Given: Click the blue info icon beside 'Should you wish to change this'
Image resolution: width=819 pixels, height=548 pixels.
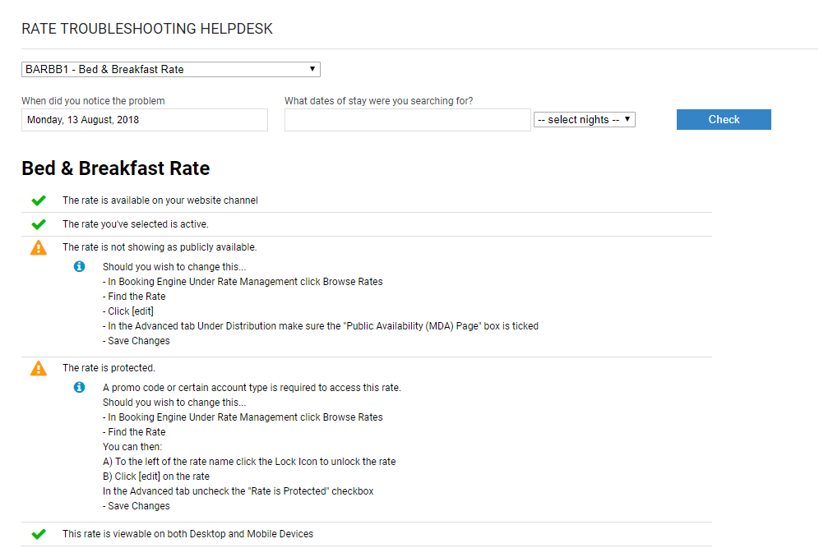Looking at the screenshot, I should point(80,267).
